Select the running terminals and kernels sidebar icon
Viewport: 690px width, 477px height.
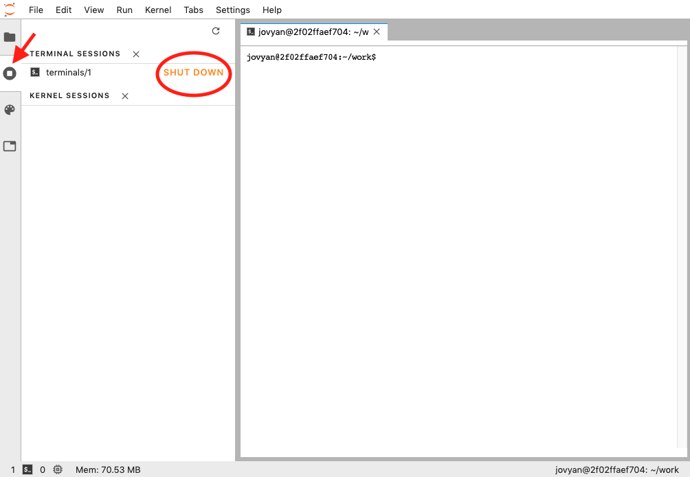[x=10, y=73]
